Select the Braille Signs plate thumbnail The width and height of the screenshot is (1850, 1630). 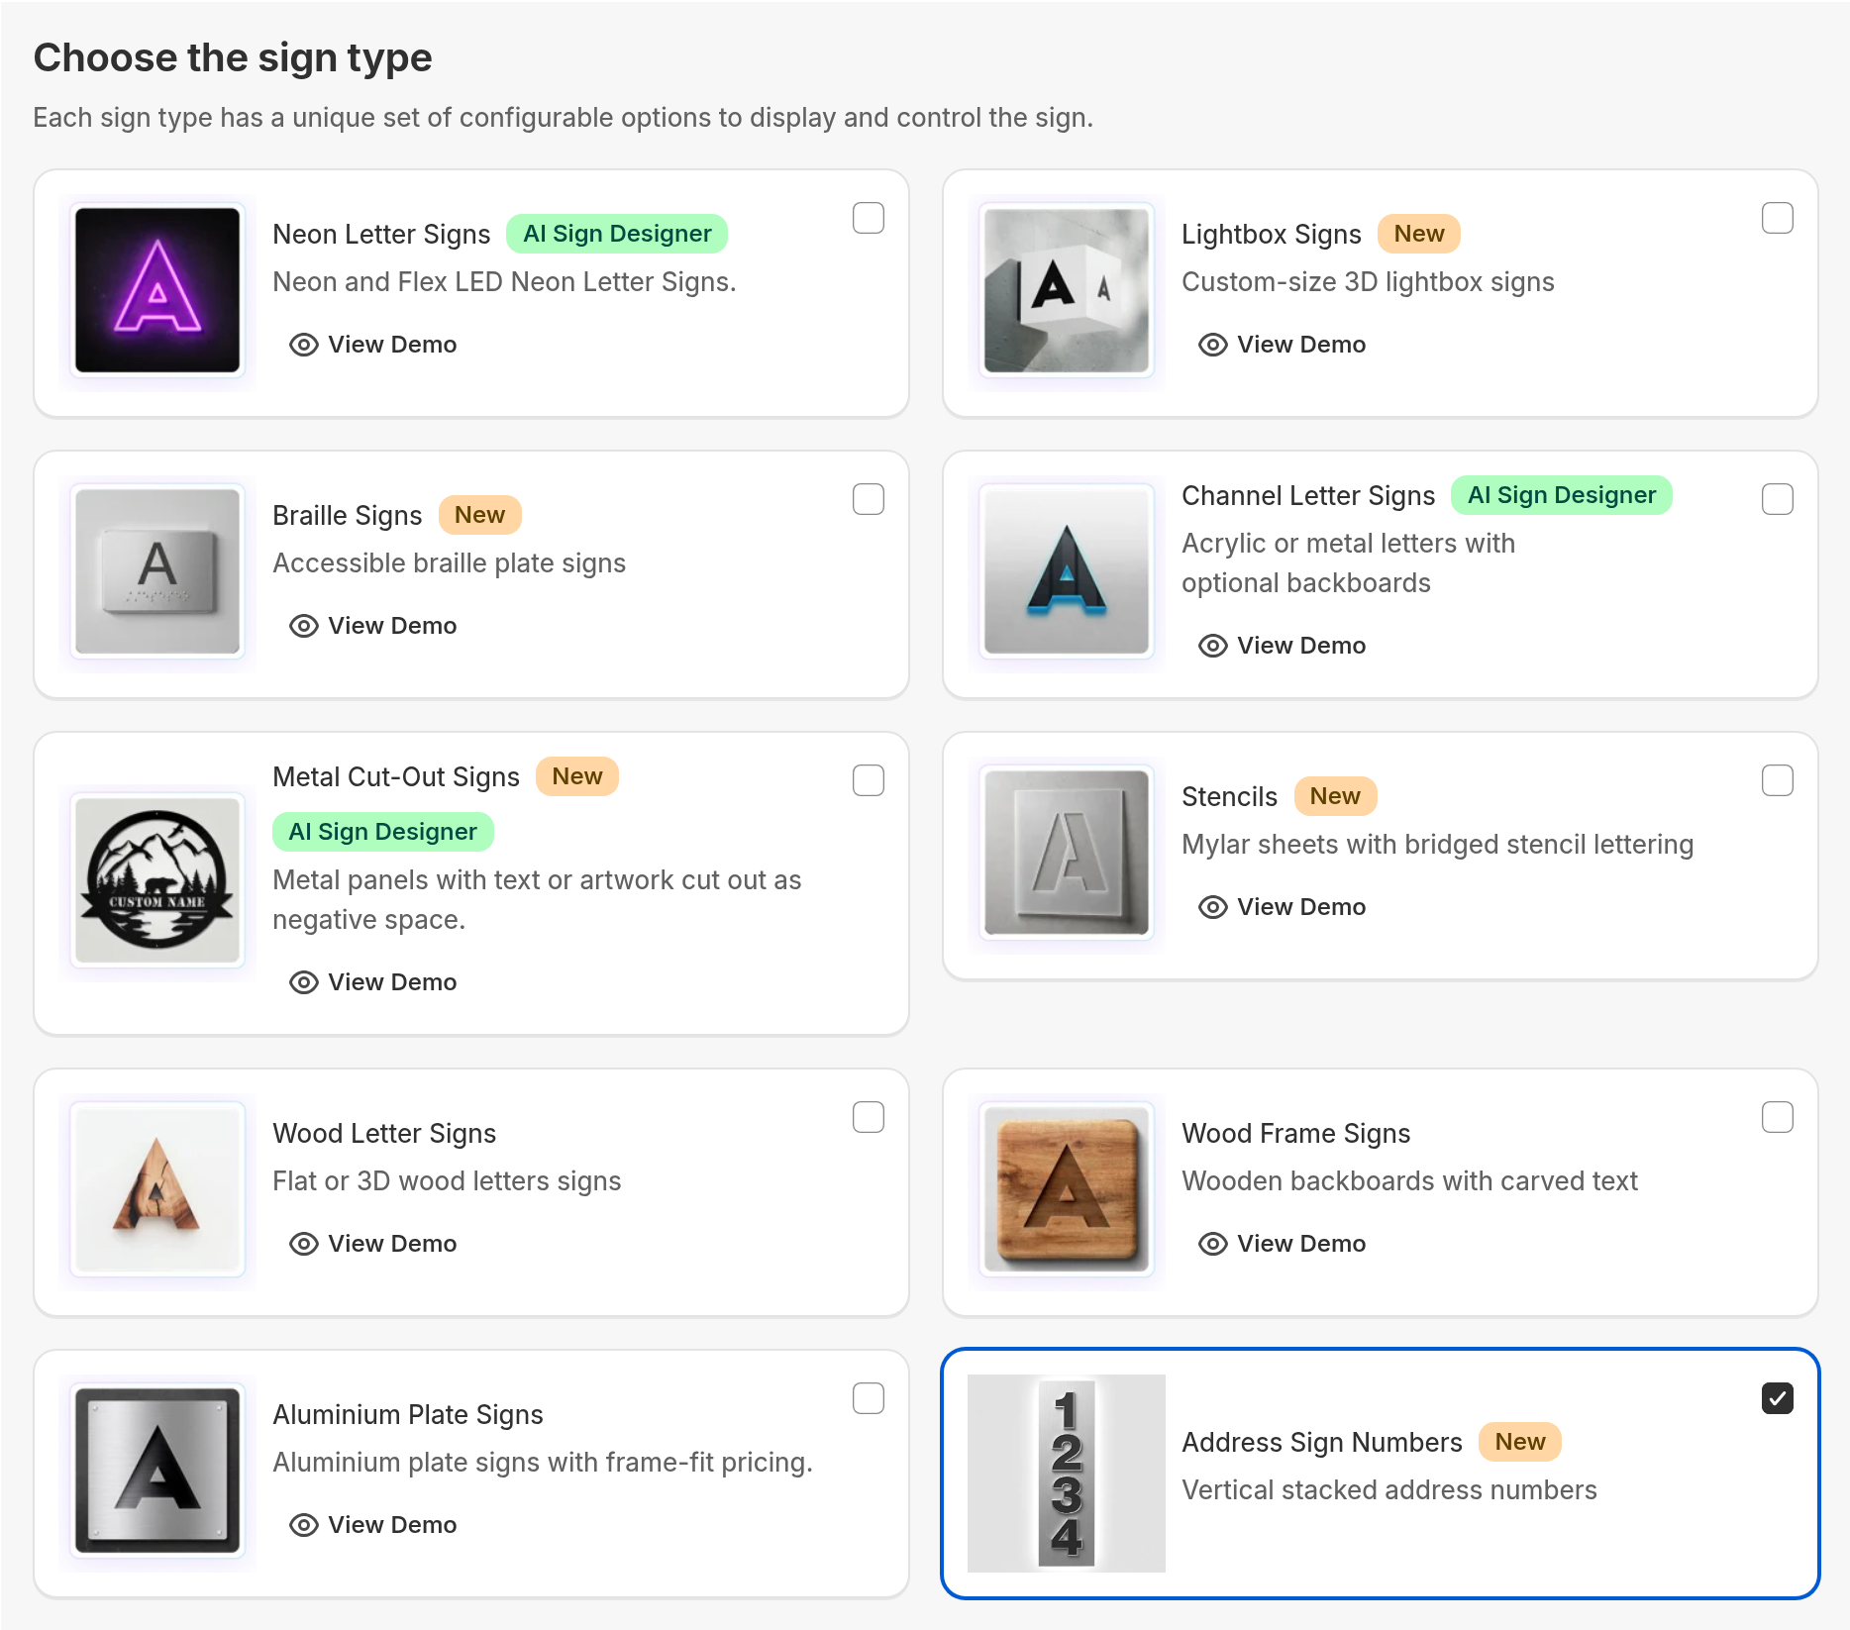157,571
